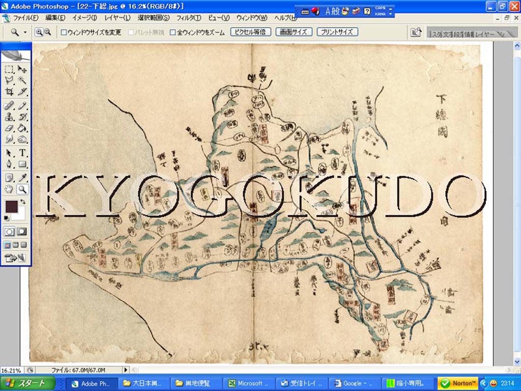Screen dimensions: 521x391
Task: Select the Eyedropper tool
Action: click(22, 178)
